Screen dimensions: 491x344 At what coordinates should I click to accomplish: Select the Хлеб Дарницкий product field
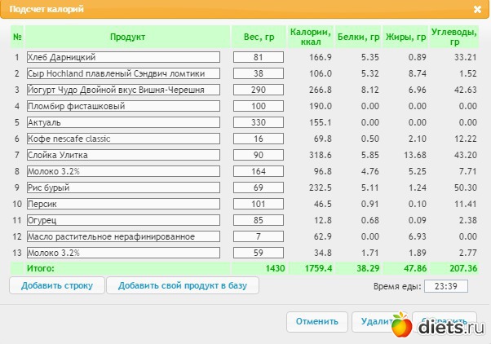point(123,57)
